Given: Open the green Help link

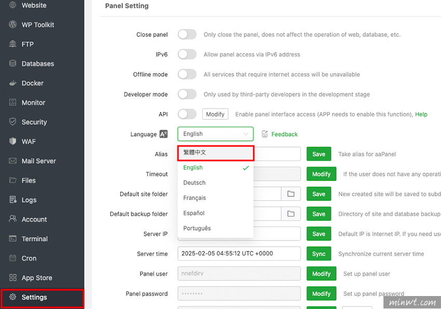Looking at the screenshot, I should click(421, 114).
